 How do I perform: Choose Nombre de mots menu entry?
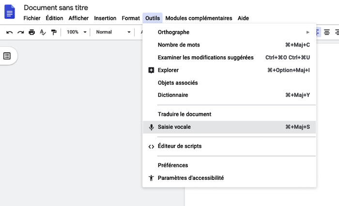pyautogui.click(x=230, y=45)
